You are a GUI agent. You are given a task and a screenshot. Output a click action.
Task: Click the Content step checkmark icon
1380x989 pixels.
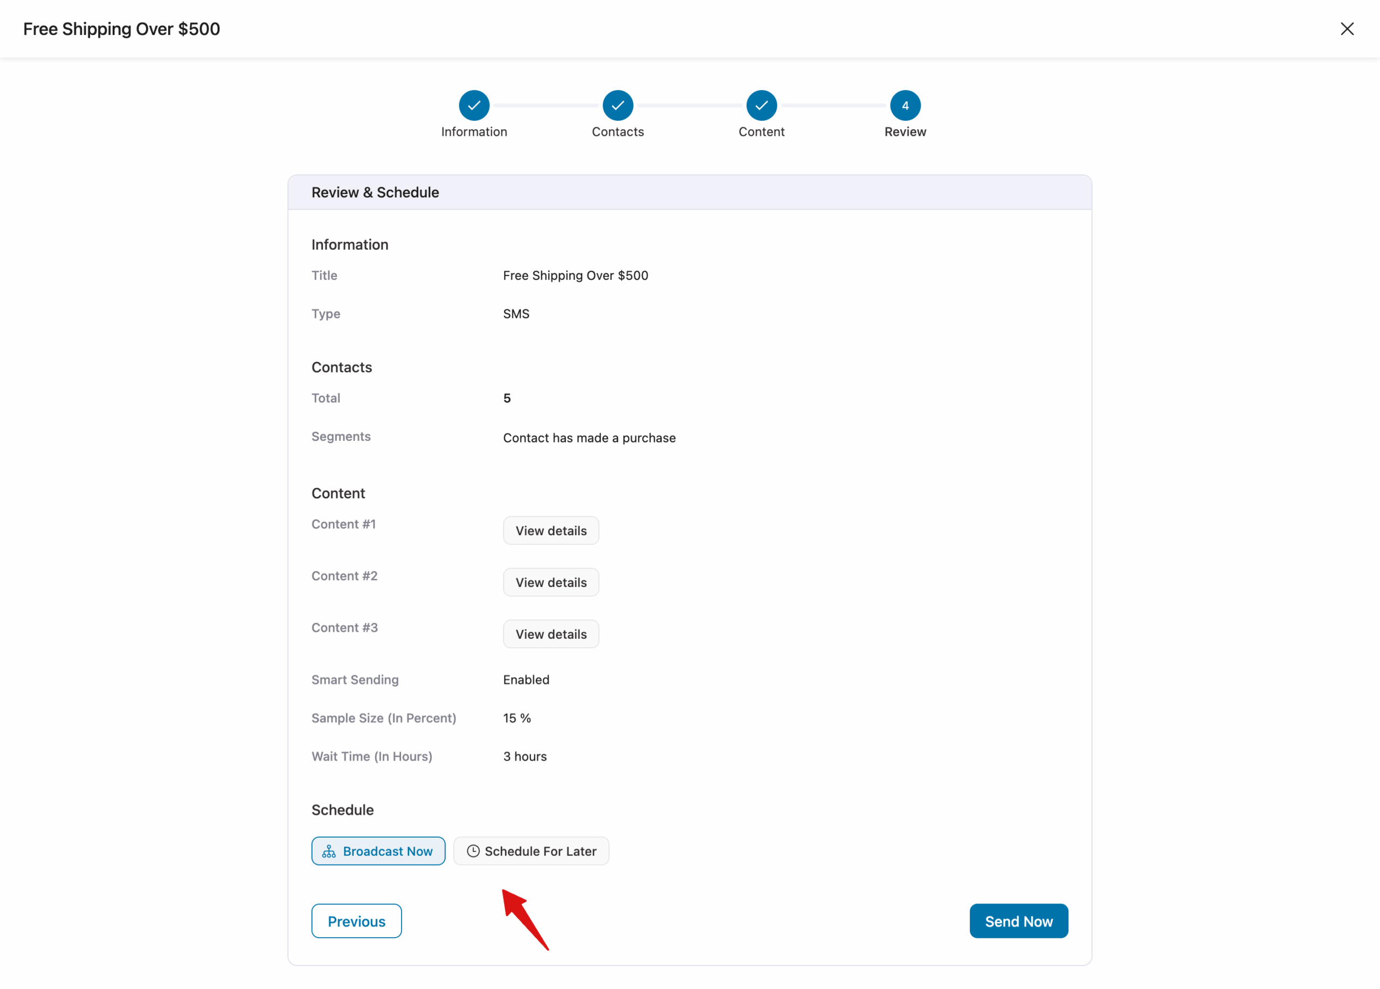point(761,105)
